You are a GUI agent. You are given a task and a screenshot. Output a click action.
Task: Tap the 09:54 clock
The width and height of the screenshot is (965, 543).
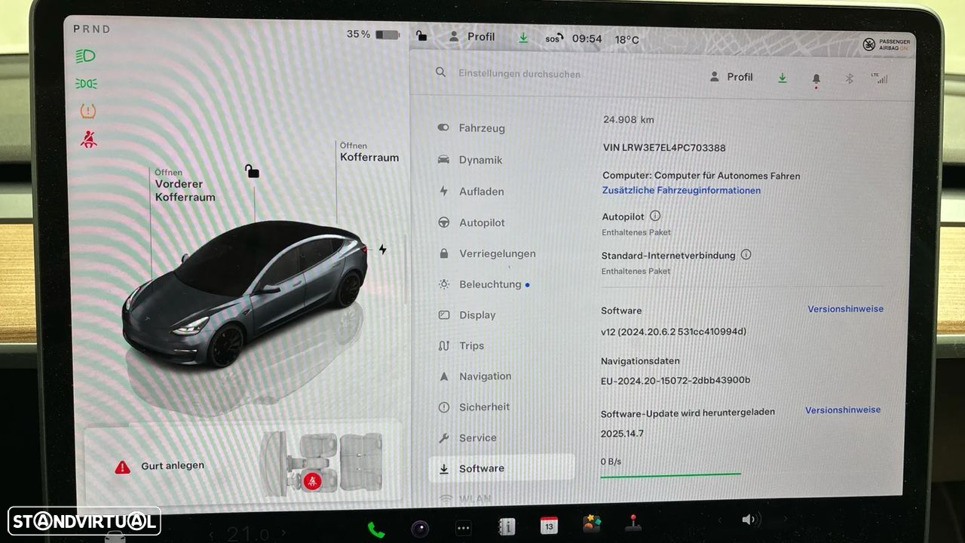coord(587,39)
